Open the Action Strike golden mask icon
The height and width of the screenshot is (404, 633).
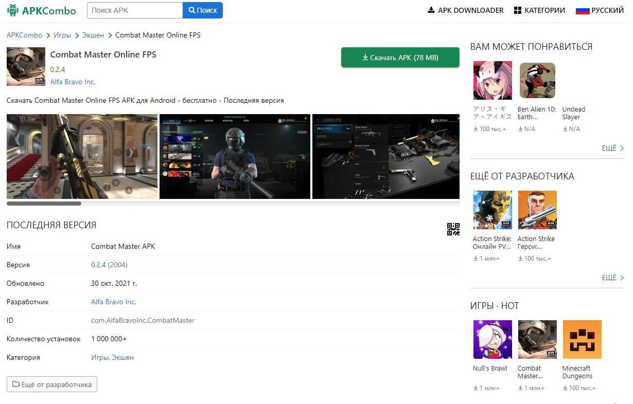tap(493, 210)
